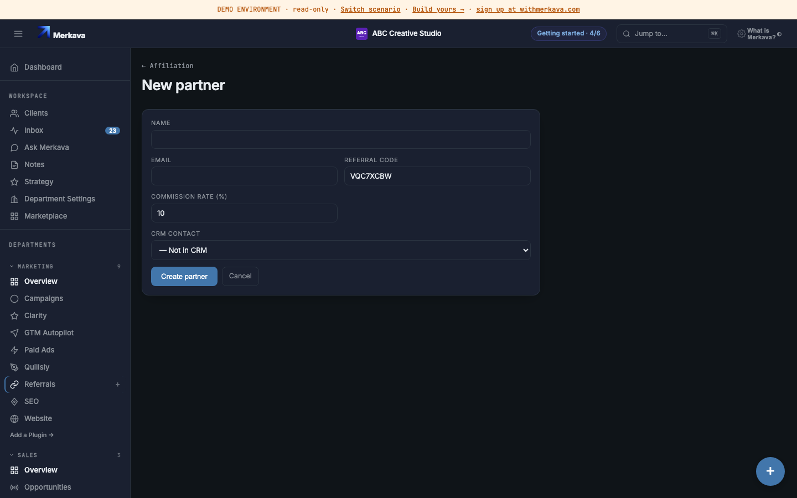Open the Switch scenario link

(x=370, y=9)
